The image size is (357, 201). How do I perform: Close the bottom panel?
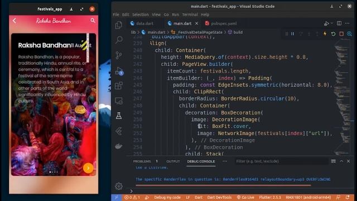coord(348,161)
